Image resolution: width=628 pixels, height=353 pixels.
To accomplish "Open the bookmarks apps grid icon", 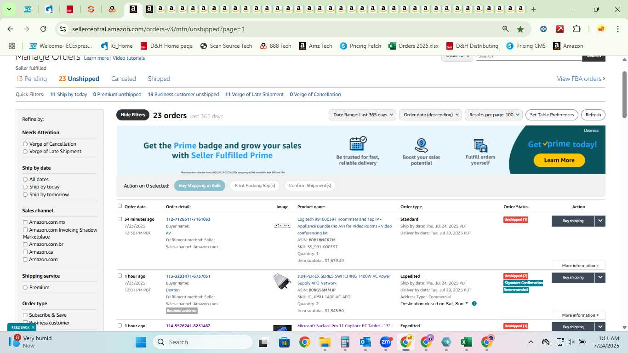I will coord(12,46).
